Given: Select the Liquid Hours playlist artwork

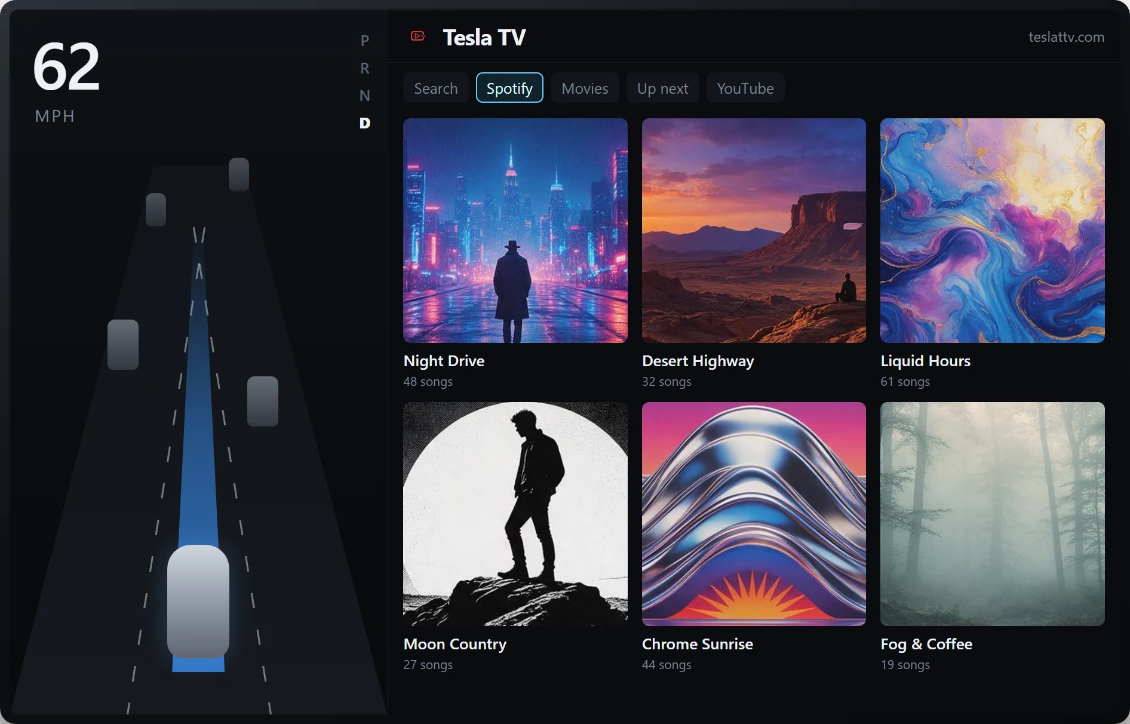Looking at the screenshot, I should click(x=993, y=231).
